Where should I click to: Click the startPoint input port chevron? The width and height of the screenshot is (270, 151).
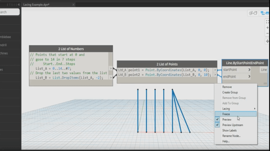click(249, 70)
